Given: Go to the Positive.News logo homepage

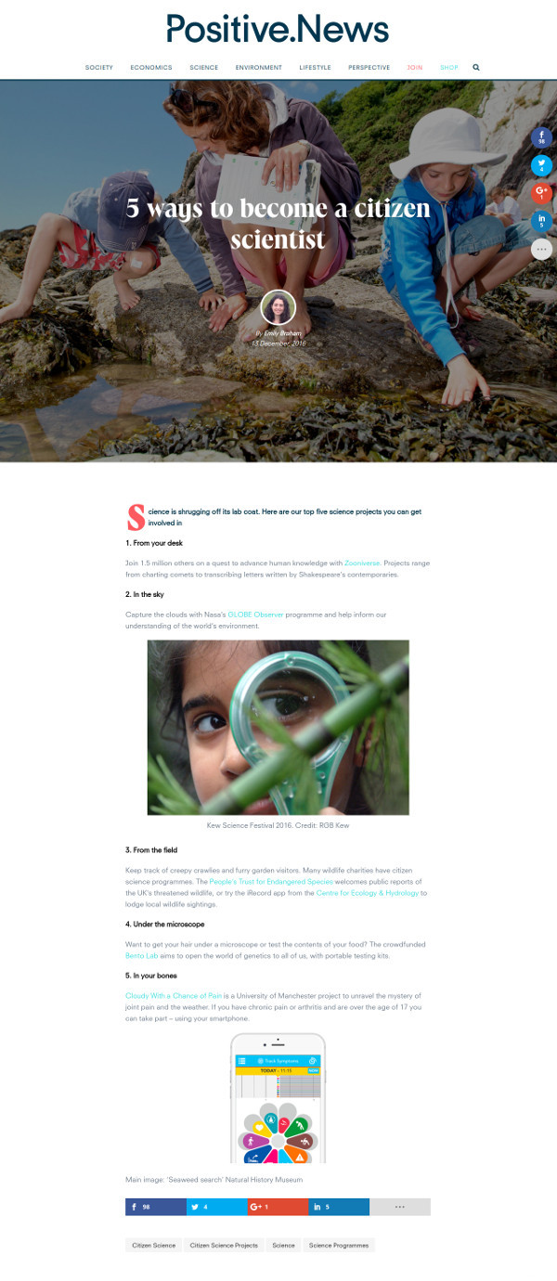Looking at the screenshot, I should click(x=278, y=28).
